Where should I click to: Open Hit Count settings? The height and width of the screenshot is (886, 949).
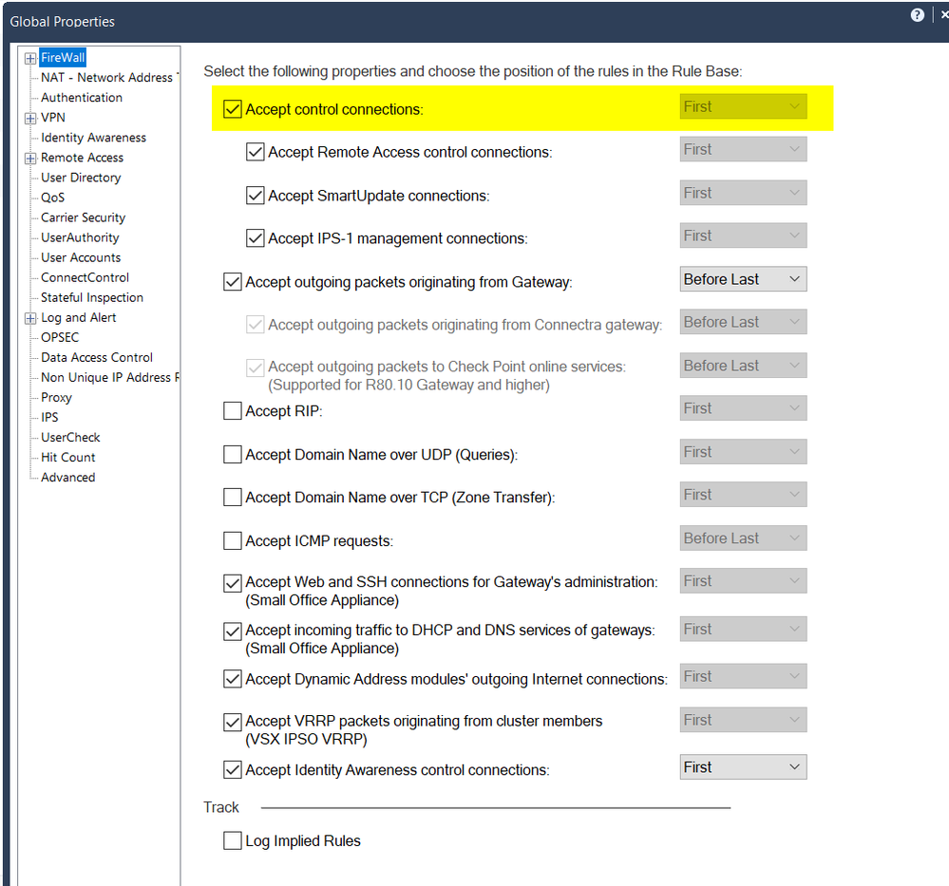[x=67, y=457]
